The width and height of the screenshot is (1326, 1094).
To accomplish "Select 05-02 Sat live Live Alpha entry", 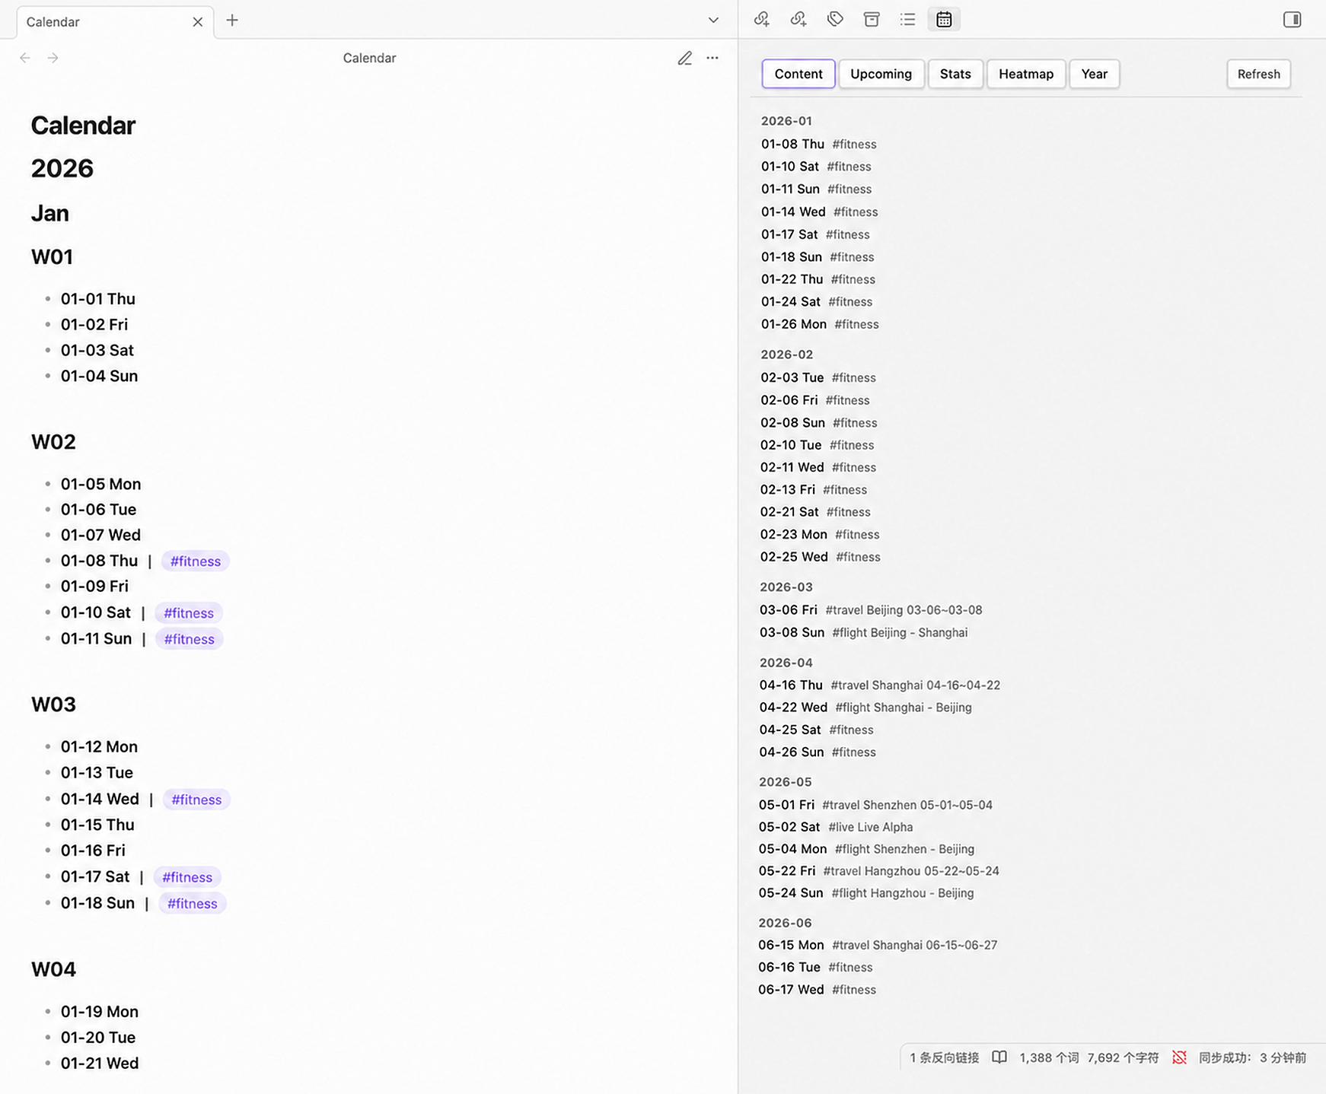I will coord(836,827).
